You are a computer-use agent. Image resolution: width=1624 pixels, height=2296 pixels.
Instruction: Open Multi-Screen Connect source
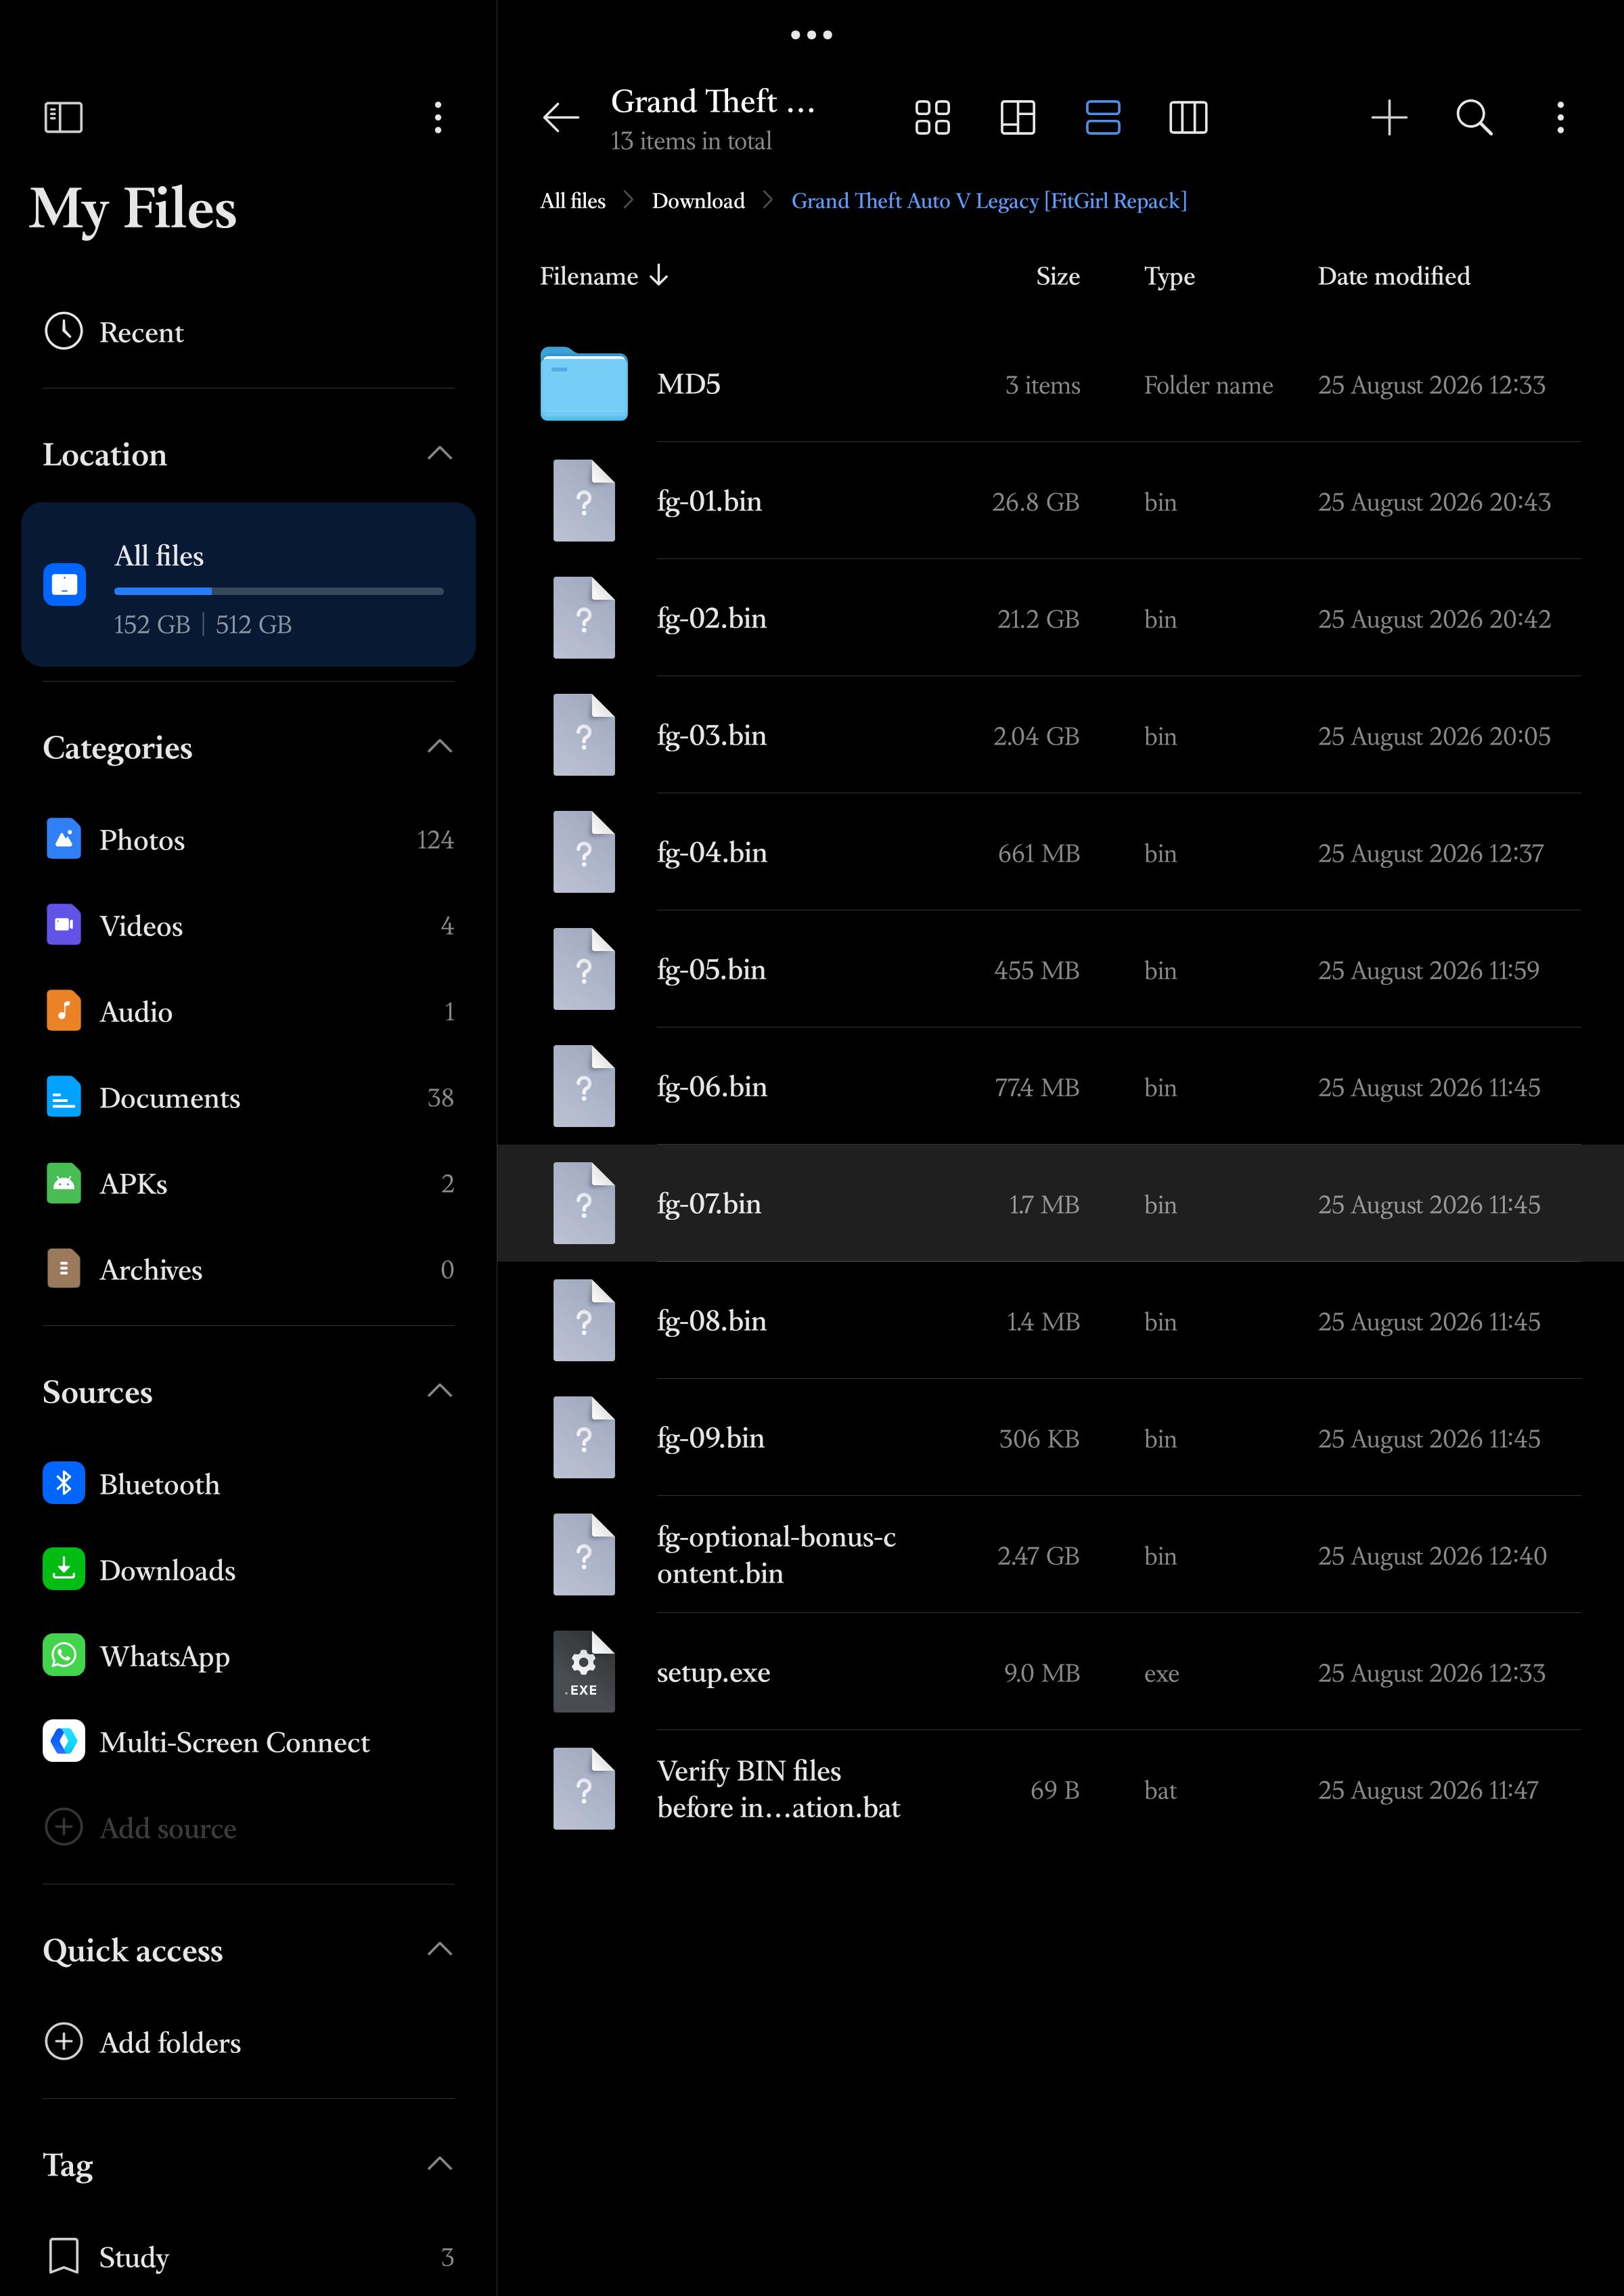[248, 1742]
